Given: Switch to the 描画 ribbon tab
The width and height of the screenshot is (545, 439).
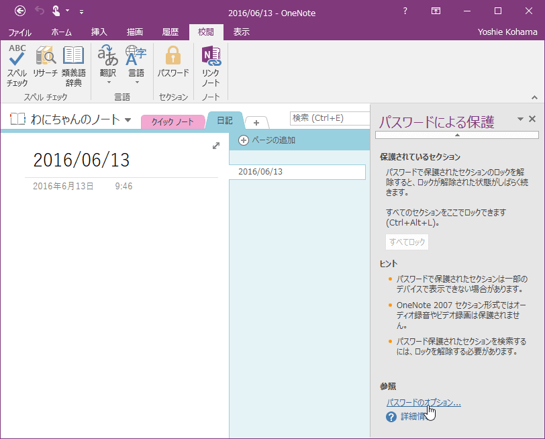Looking at the screenshot, I should [135, 32].
